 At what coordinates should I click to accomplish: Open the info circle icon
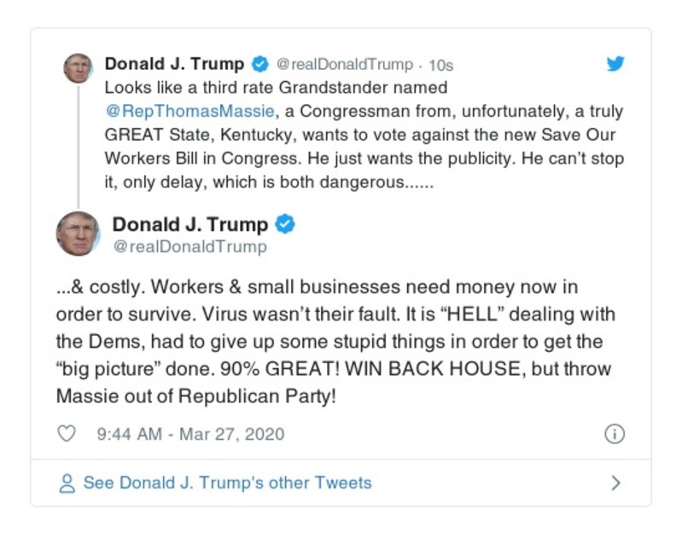coord(615,434)
